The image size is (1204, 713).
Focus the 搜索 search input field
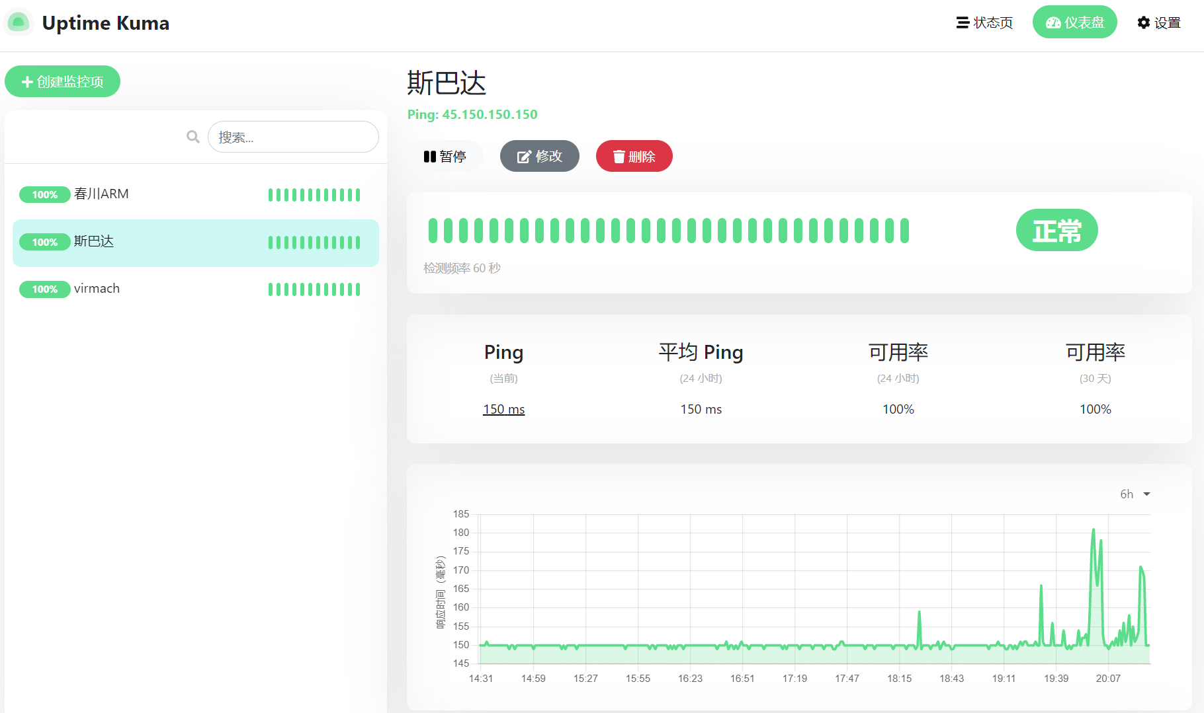pos(293,137)
